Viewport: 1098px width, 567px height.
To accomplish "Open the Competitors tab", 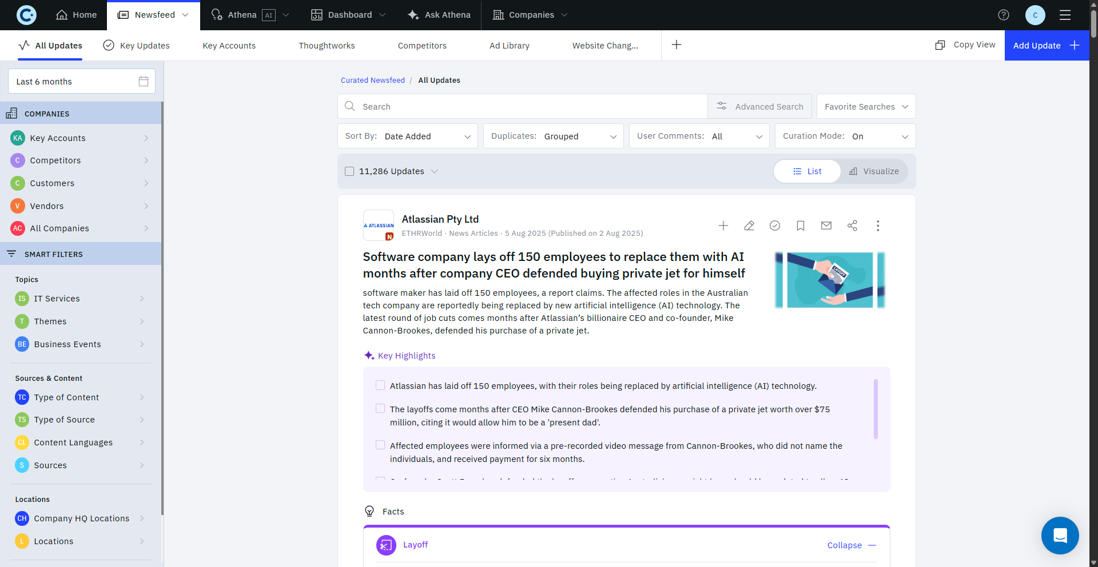I will point(422,46).
